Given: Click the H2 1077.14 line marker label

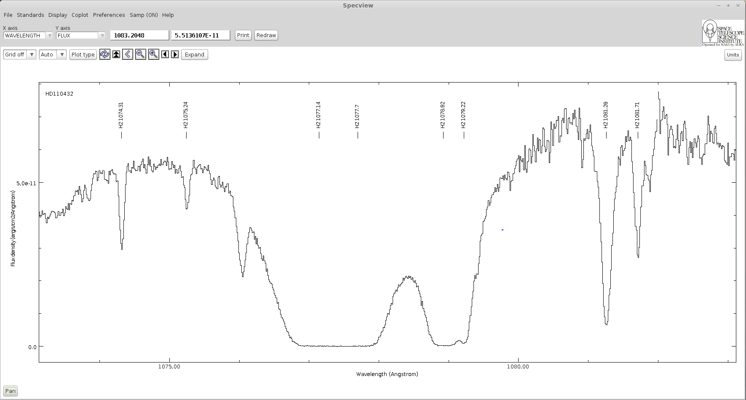Looking at the screenshot, I should click(319, 115).
